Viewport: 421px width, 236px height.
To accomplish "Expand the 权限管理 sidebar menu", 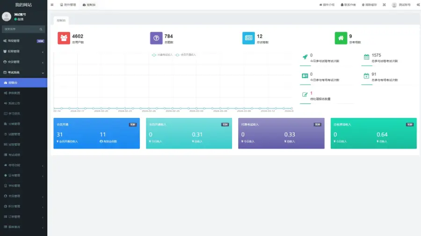I will [23, 51].
